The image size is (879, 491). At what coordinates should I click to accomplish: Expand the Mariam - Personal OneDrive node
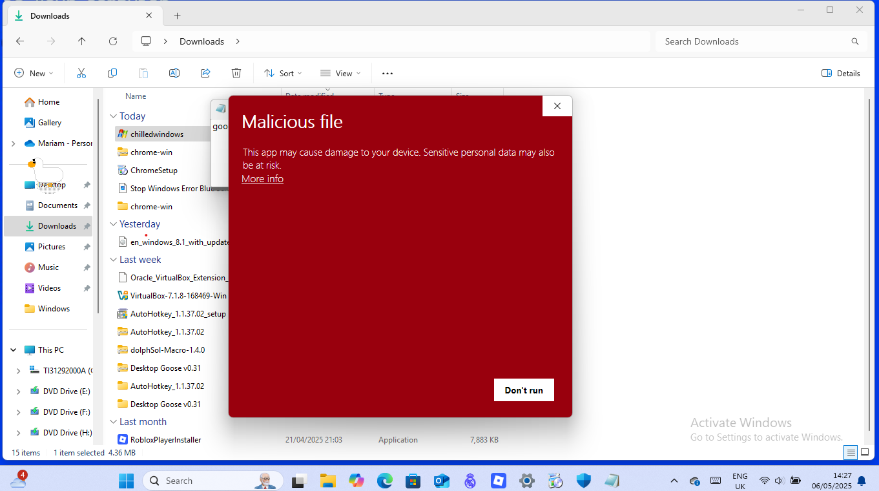tap(13, 143)
